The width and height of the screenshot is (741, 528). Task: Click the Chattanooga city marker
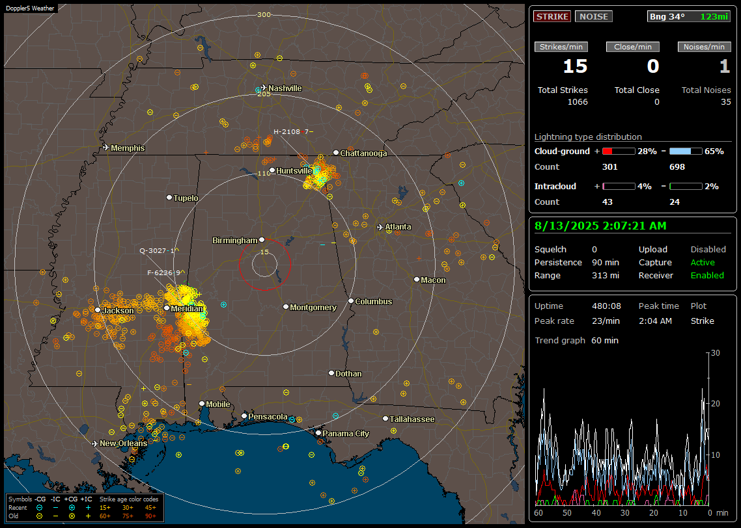(x=336, y=152)
